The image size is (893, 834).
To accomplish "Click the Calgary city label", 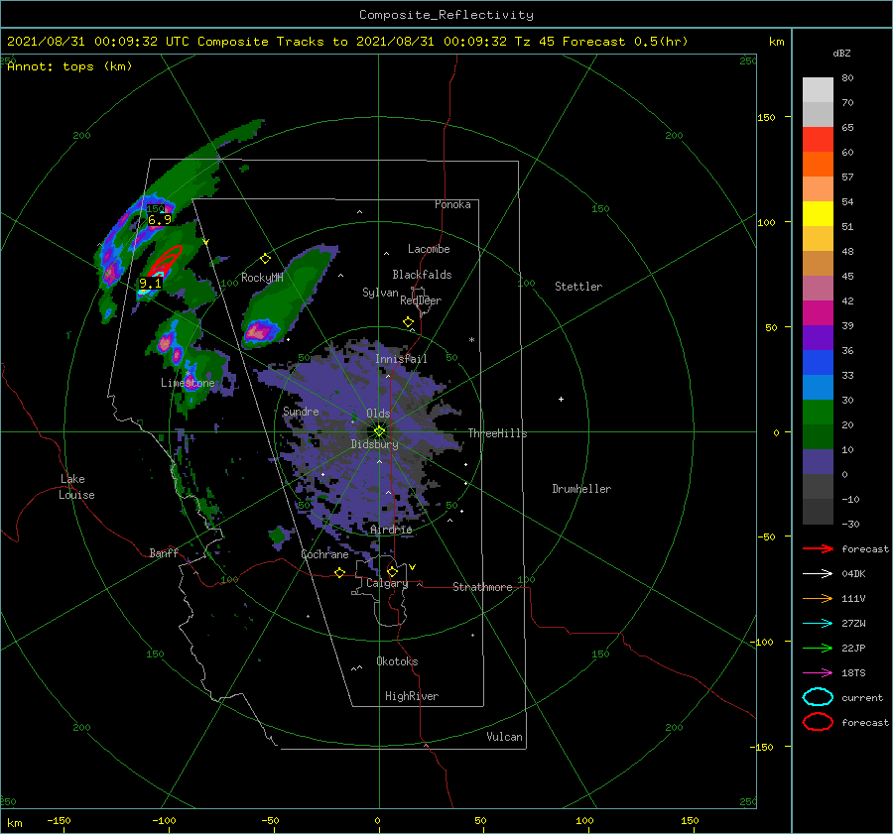I will pyautogui.click(x=387, y=583).
